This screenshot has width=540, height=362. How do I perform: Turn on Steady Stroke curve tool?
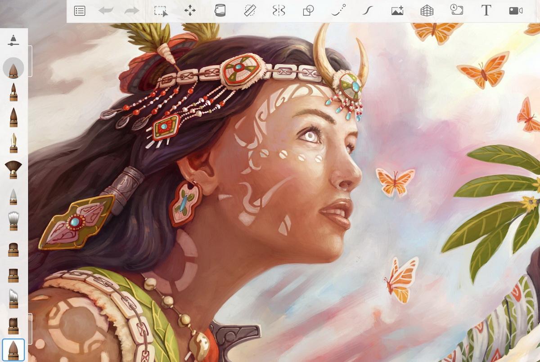click(x=367, y=11)
